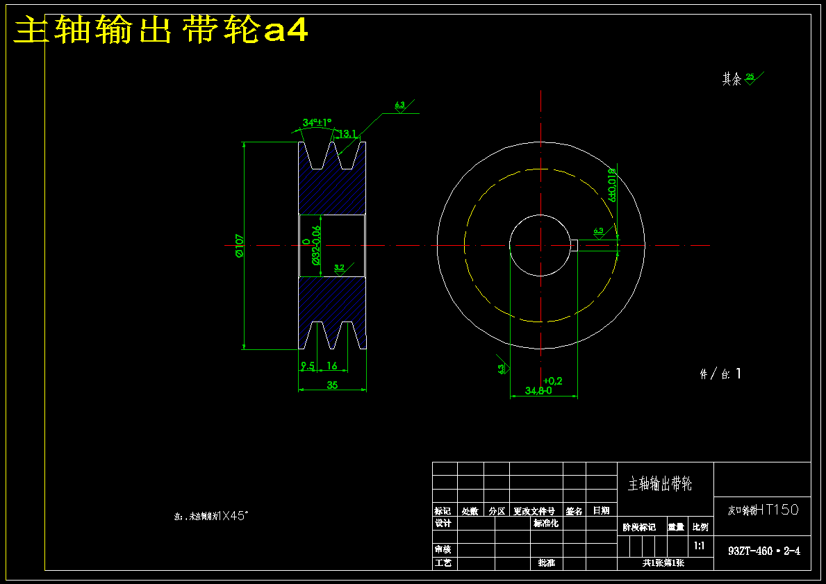Click the 分区 title block header

point(497,511)
